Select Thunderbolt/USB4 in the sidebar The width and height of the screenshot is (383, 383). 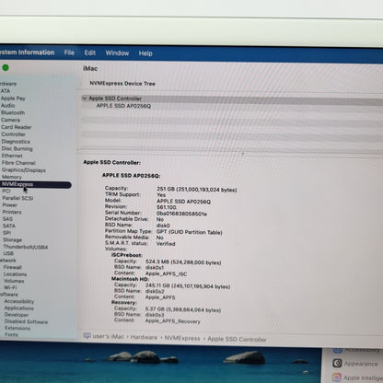[x=26, y=247]
